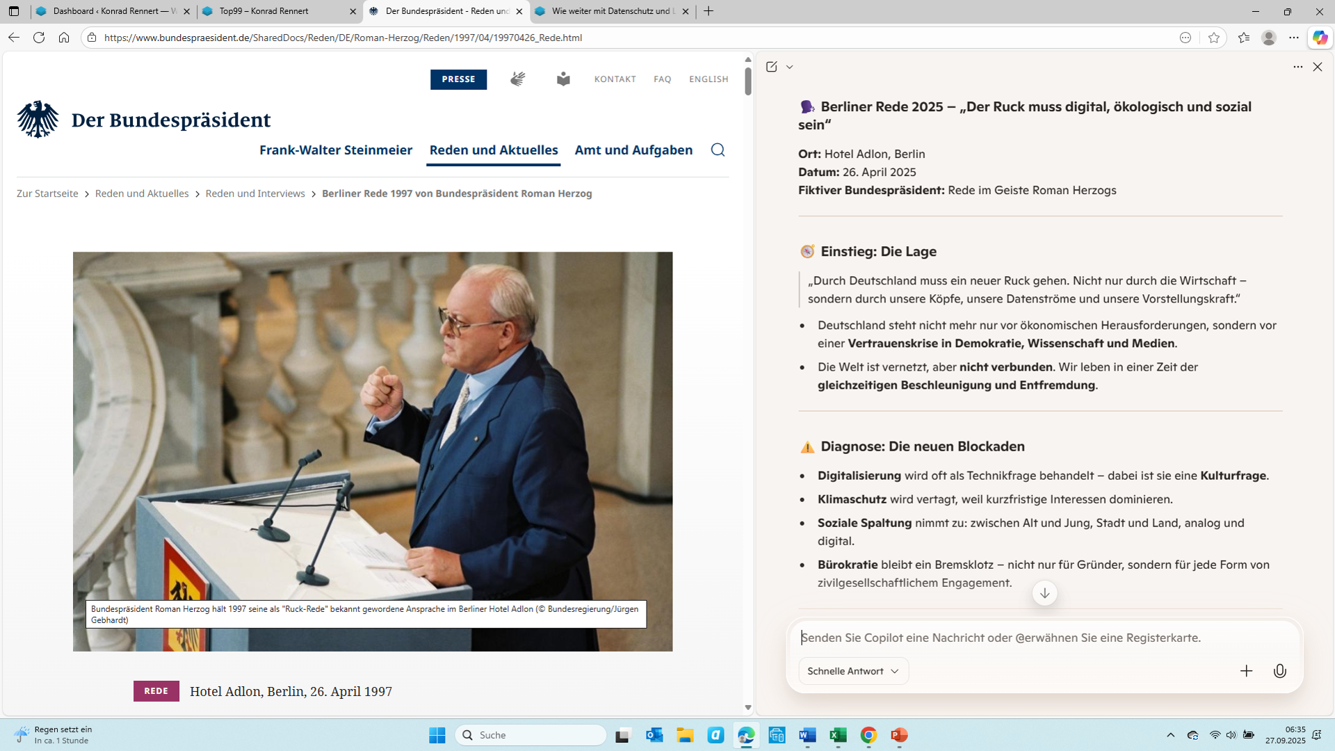This screenshot has width=1335, height=751.
Task: Click the PRESSE button
Action: point(458,79)
